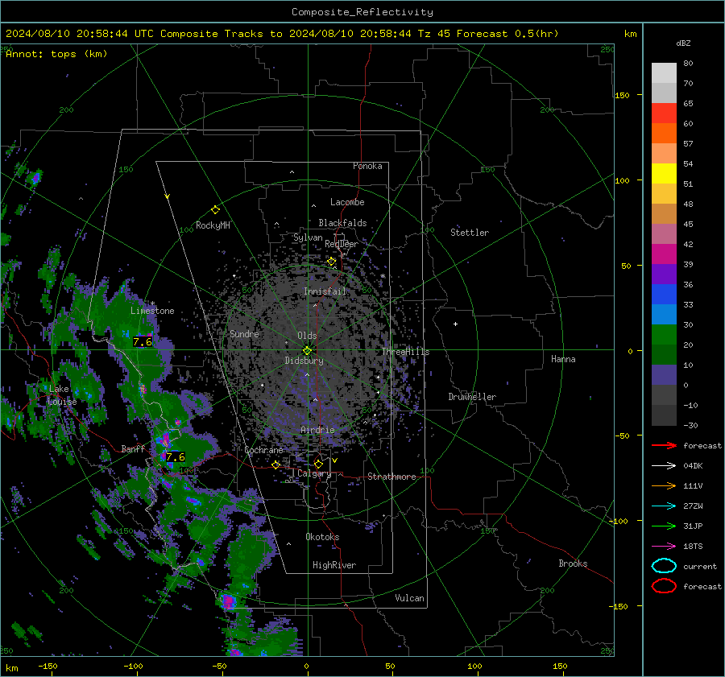Click the Sundre city label
This screenshot has height=677, width=725.
(x=244, y=333)
